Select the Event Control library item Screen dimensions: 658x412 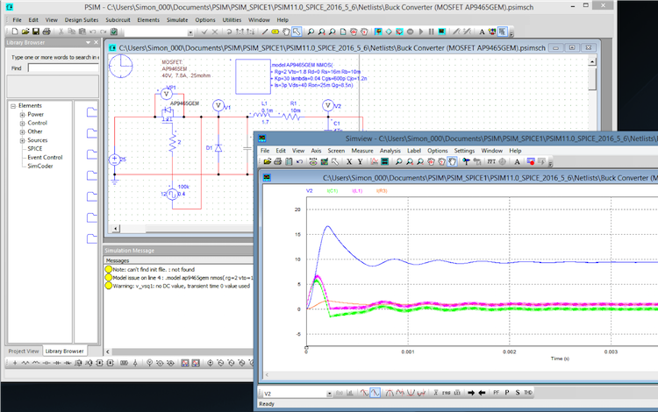[45, 157]
